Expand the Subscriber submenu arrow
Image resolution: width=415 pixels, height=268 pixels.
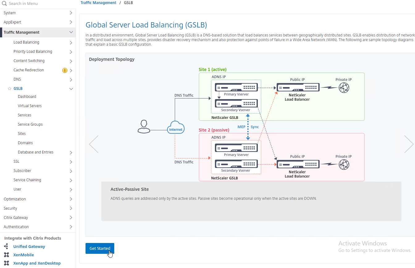[71, 171]
